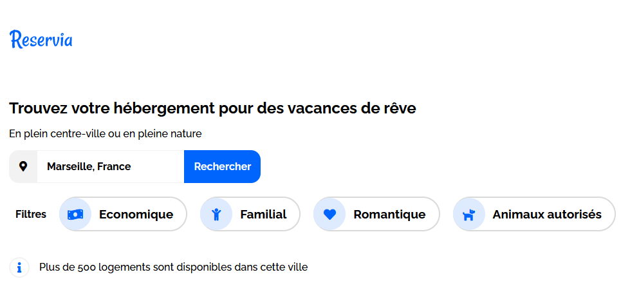The width and height of the screenshot is (621, 290).
Task: Click the dog icon for Animaux autorisés
Action: 469,214
